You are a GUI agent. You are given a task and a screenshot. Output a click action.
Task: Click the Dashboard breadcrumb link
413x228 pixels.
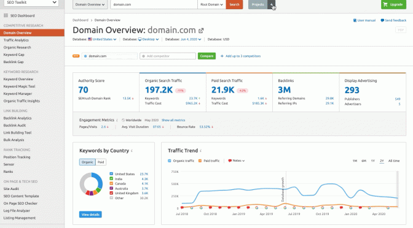81,20
